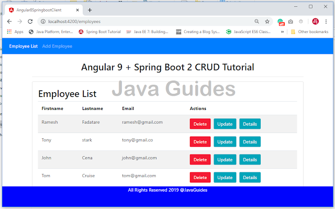Reload the page with the refresh icon

click(30, 21)
